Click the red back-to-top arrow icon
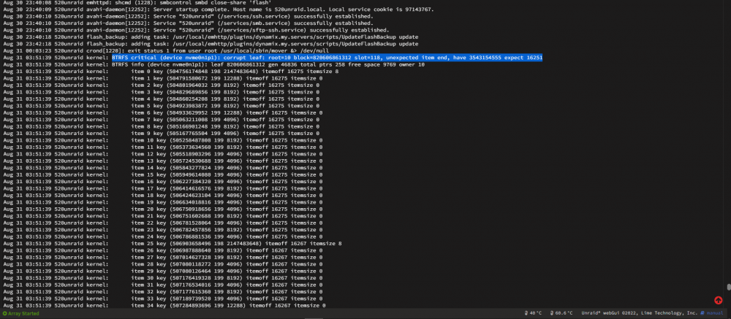This screenshot has height=319, width=731. click(718, 300)
